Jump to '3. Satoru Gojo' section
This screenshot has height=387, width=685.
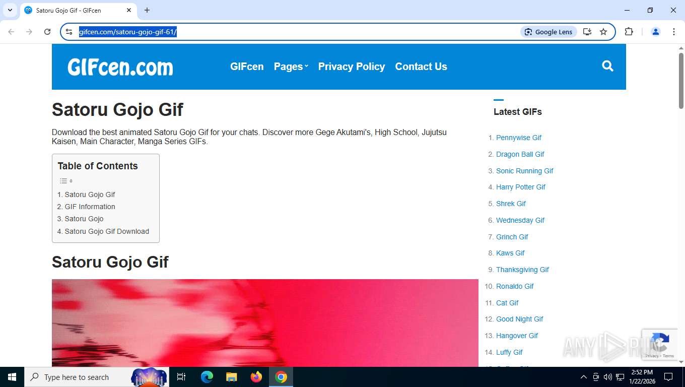(80, 219)
